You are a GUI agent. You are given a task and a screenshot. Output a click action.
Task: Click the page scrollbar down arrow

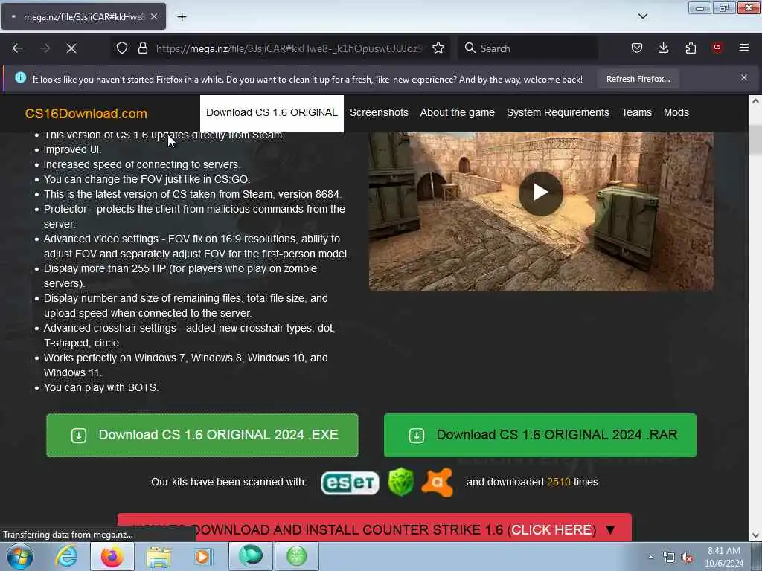[x=756, y=536]
